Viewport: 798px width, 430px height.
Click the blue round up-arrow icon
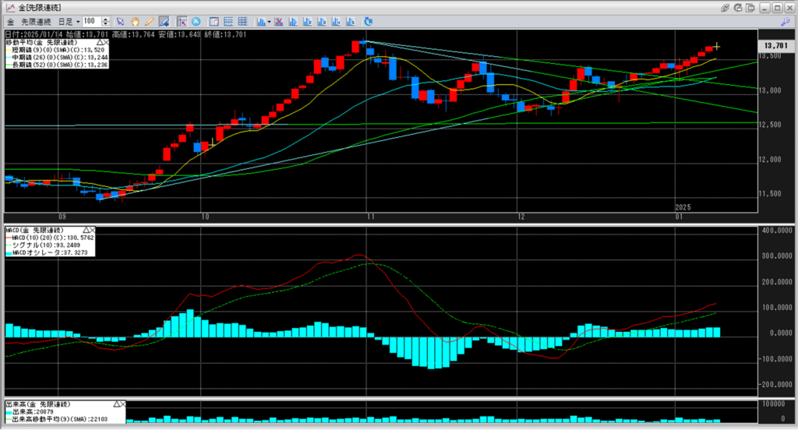tap(196, 21)
